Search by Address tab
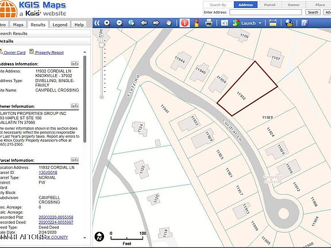This screenshot has height=248, width=331. [245, 5]
